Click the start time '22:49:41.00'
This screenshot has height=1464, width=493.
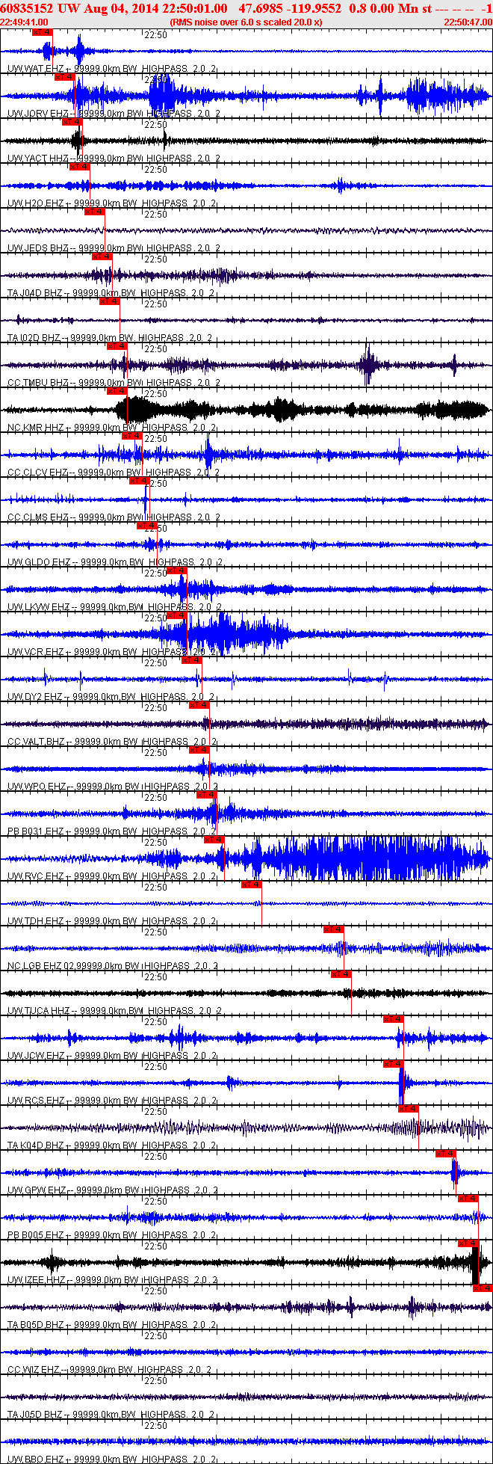[25, 22]
